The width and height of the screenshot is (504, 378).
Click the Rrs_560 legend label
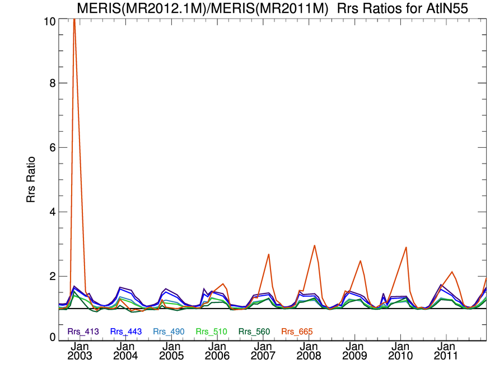(x=254, y=332)
